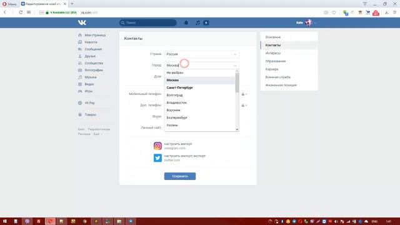Select Казань in city list
The width and height of the screenshot is (400, 225).
200,125
